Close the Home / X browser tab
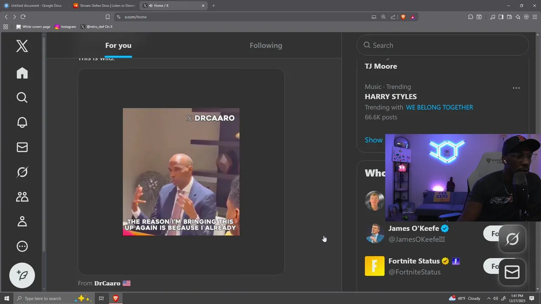 pos(203,5)
